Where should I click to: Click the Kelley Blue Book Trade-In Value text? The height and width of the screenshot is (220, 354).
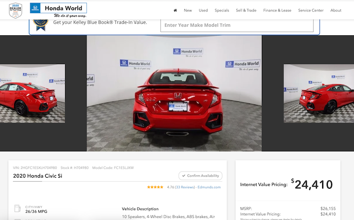pos(100,22)
